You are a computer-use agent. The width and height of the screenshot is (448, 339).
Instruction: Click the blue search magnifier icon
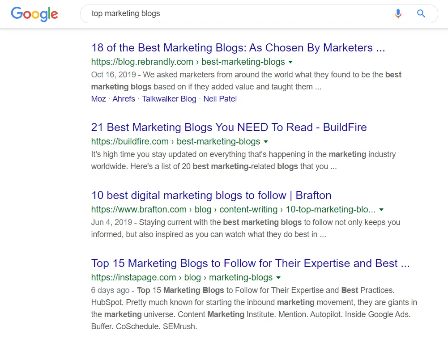coord(421,13)
